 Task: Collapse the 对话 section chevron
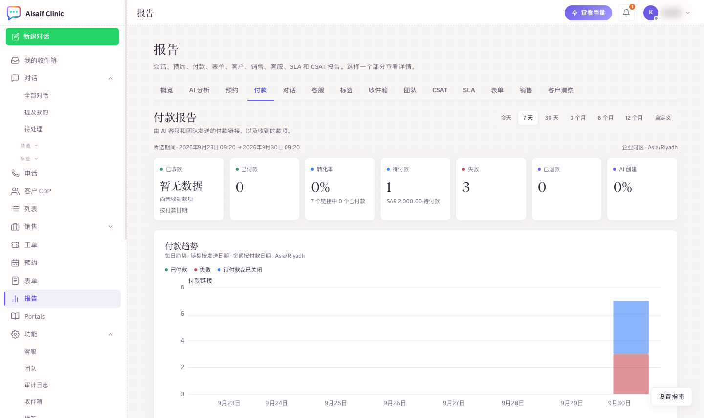110,78
